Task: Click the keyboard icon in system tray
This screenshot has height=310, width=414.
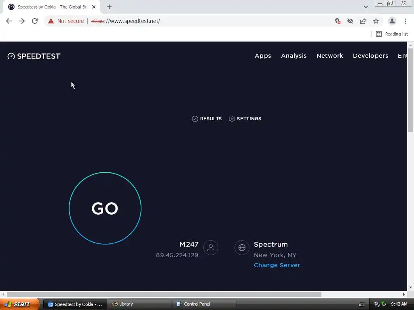Action: tap(361, 304)
